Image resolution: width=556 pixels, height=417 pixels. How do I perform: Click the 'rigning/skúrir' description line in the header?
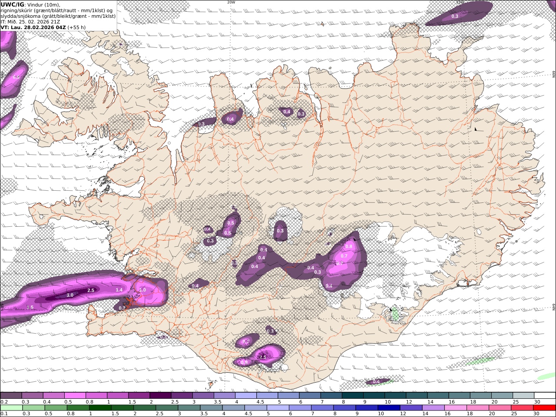(56, 10)
